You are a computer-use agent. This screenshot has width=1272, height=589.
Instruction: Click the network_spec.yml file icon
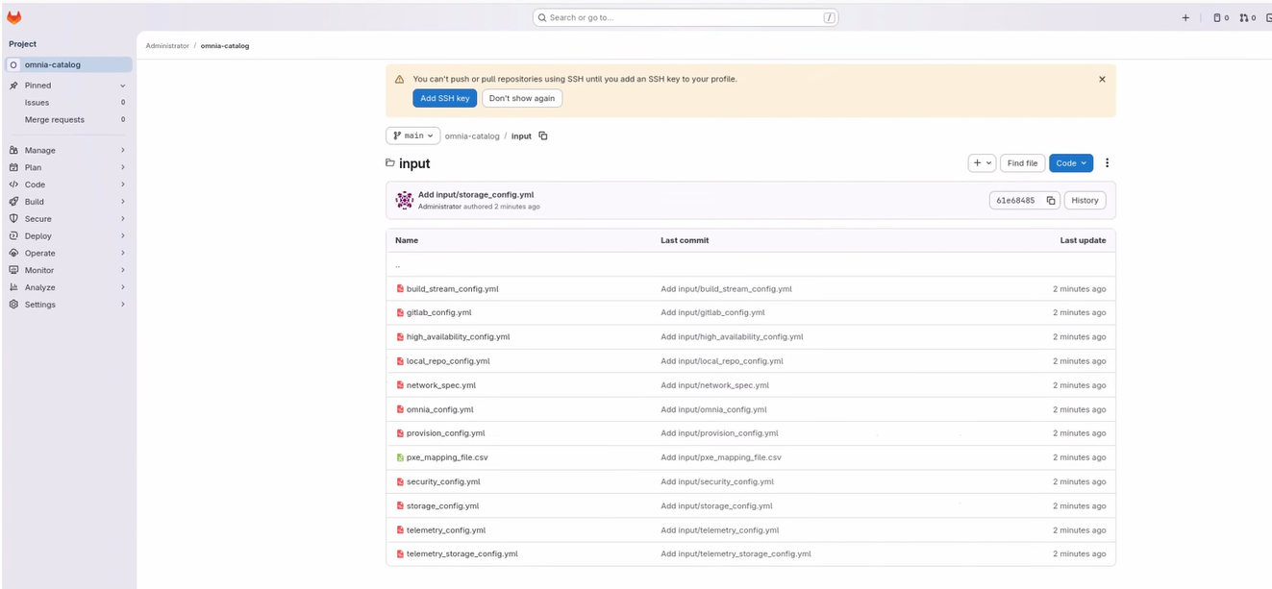coord(400,385)
